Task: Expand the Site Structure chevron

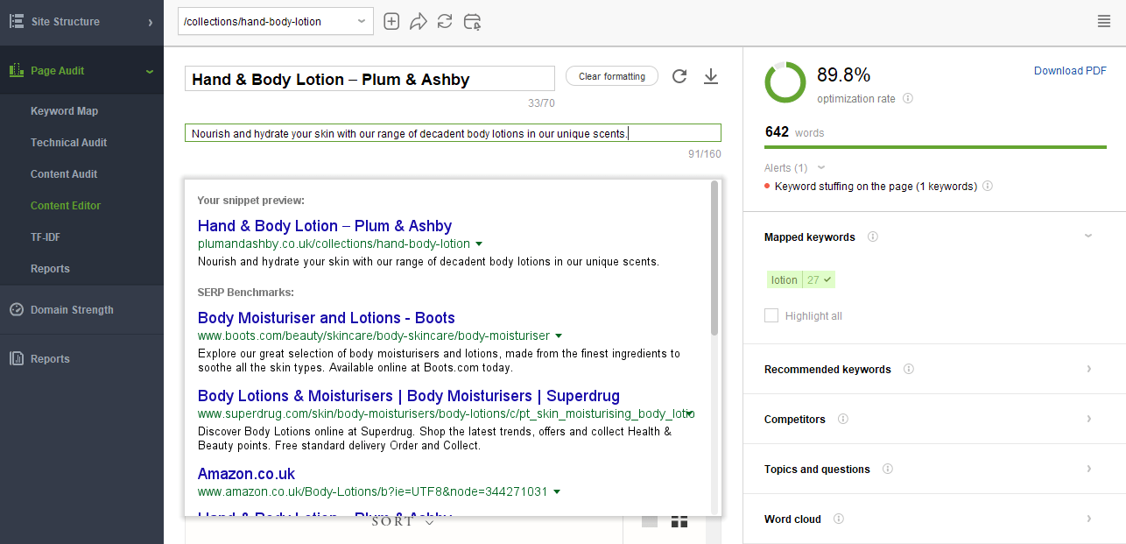Action: pos(151,22)
